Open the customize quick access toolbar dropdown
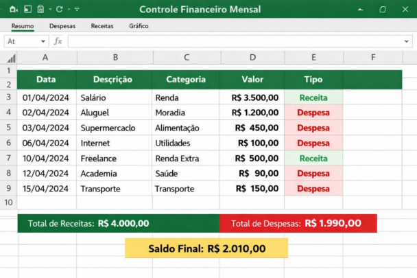This screenshot has height=278, width=417. click(76, 10)
